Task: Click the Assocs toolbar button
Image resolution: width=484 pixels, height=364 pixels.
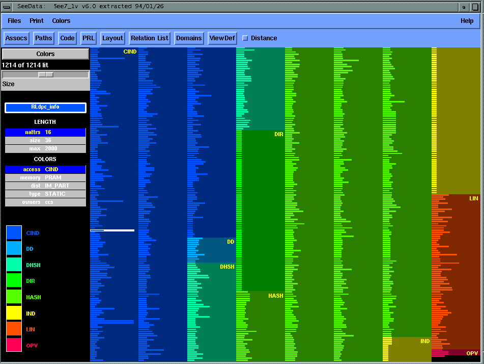Action: point(16,38)
